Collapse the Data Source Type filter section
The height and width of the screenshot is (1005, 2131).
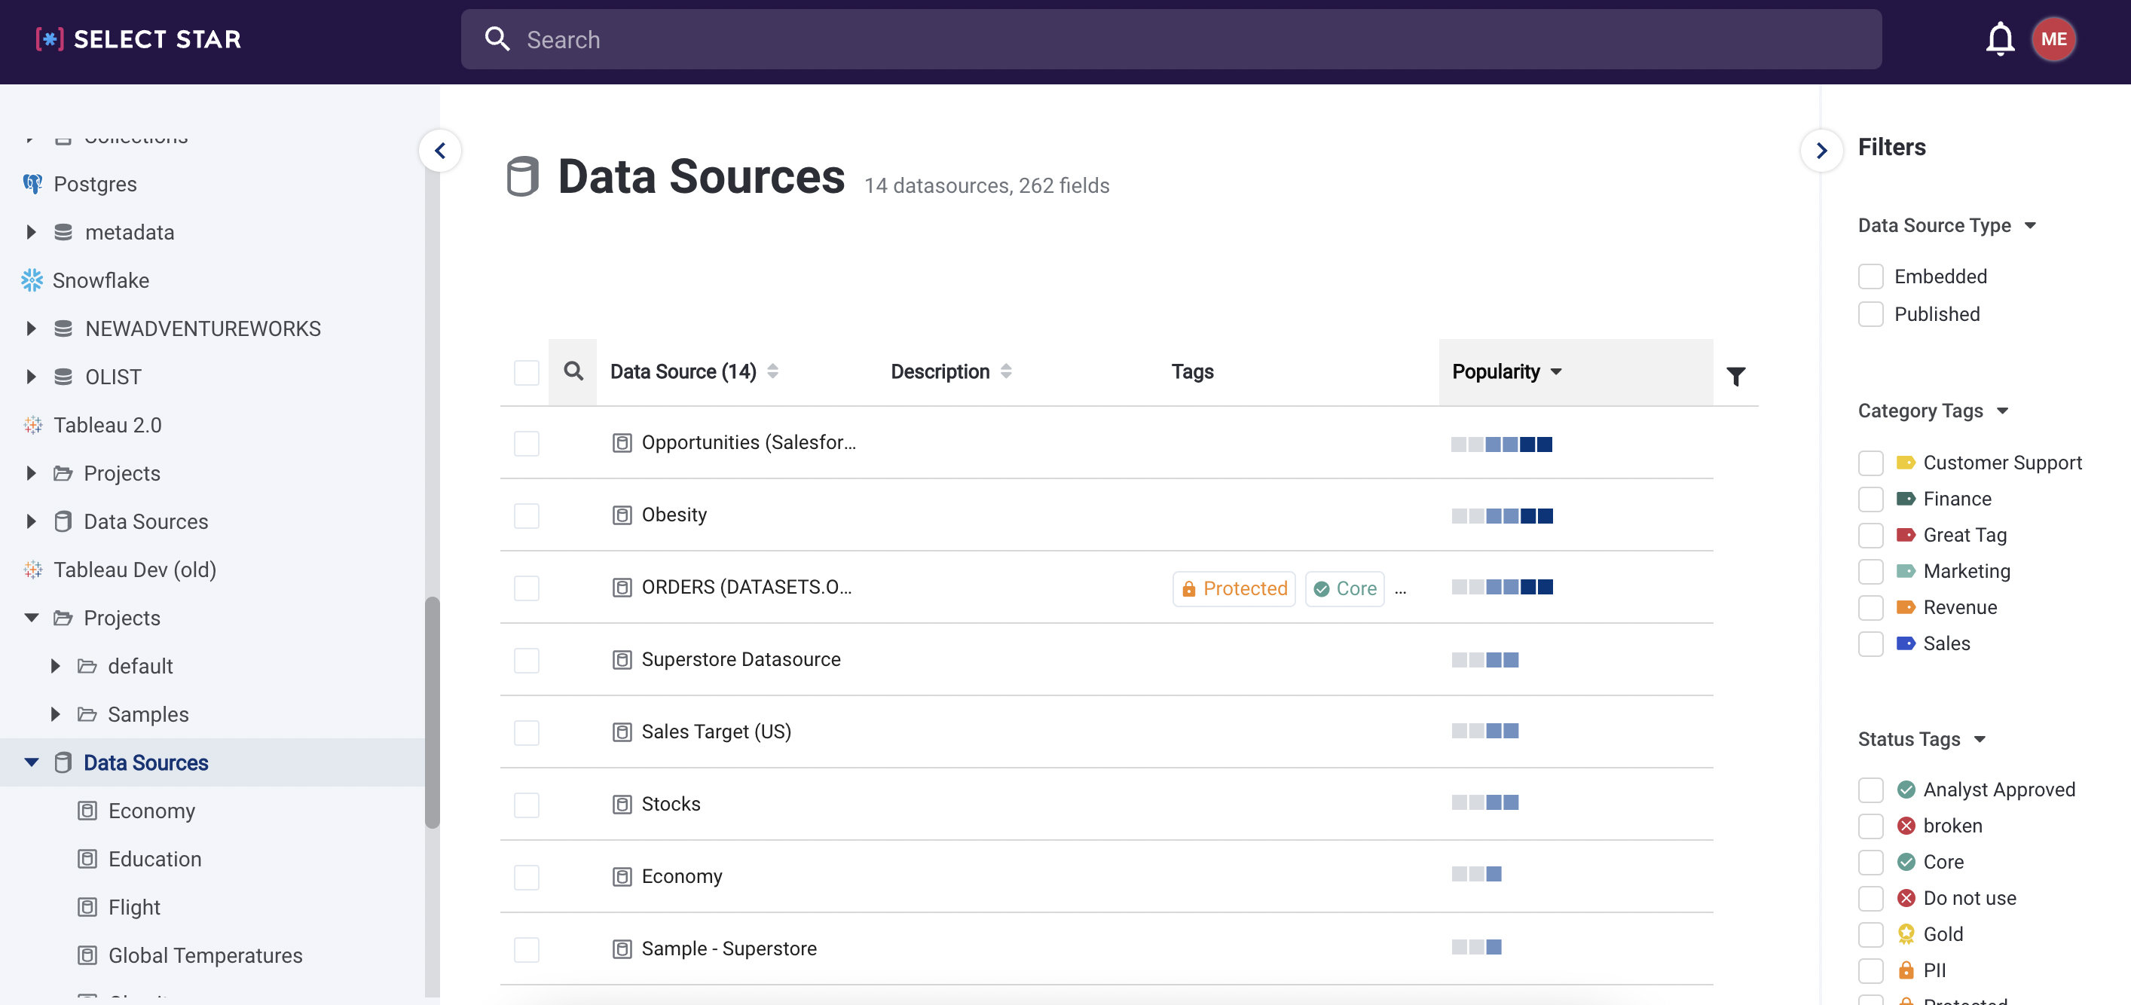(2029, 226)
